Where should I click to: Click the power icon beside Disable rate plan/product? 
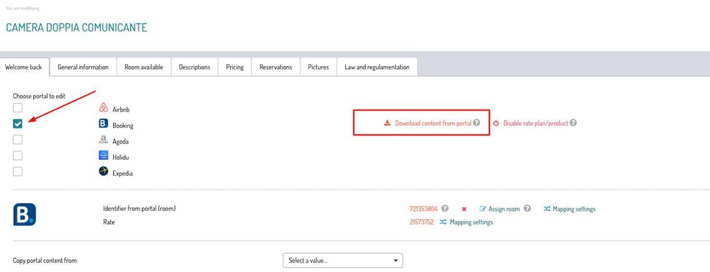[496, 123]
